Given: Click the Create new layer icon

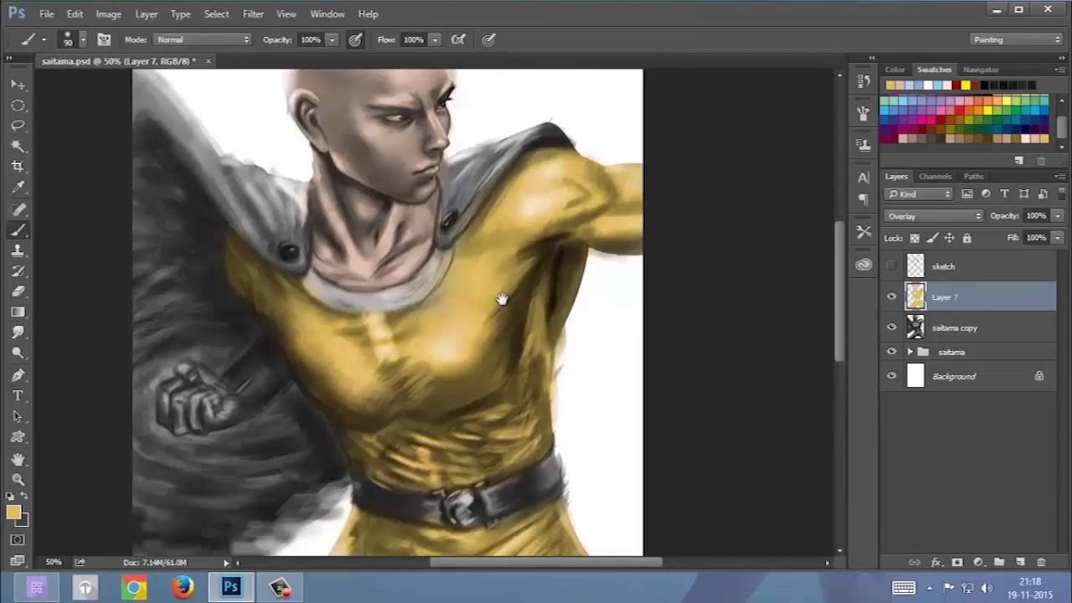Looking at the screenshot, I should tap(1020, 562).
